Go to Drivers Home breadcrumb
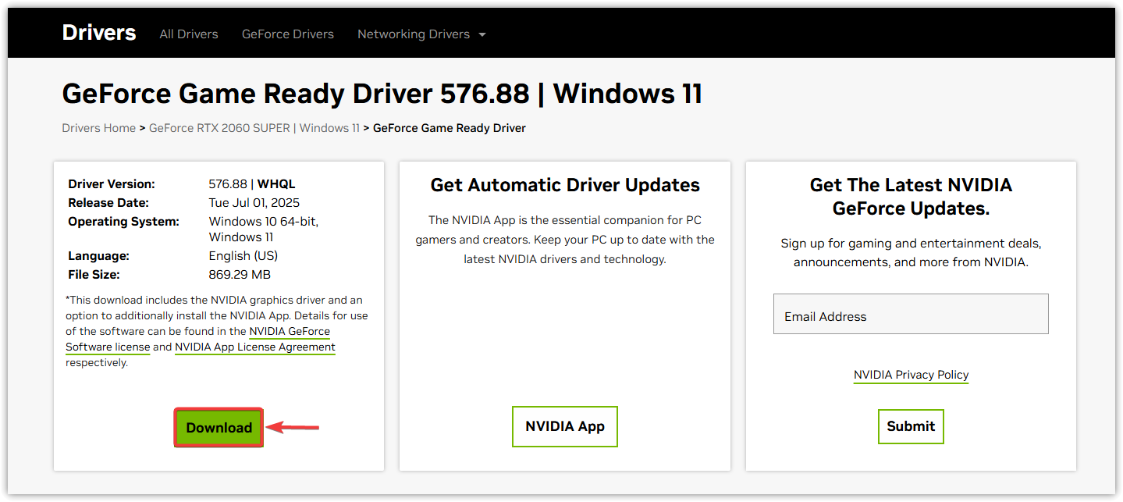This screenshot has width=1123, height=502. pos(98,128)
